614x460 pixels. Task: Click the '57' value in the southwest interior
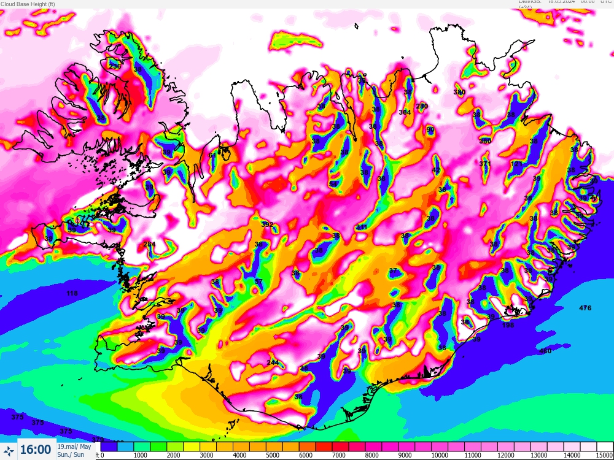(x=258, y=282)
